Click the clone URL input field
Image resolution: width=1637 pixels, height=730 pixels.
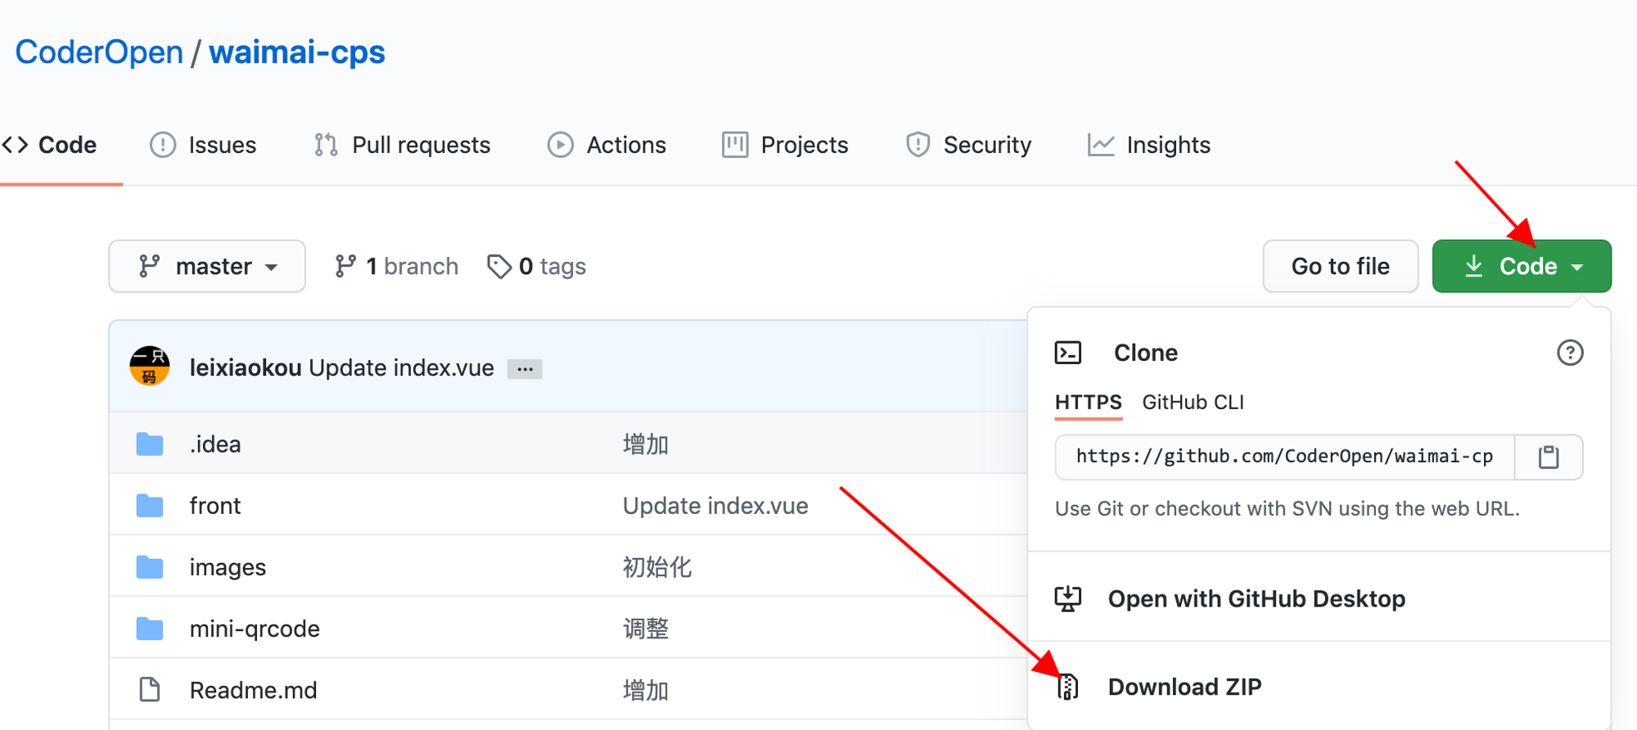coord(1285,457)
